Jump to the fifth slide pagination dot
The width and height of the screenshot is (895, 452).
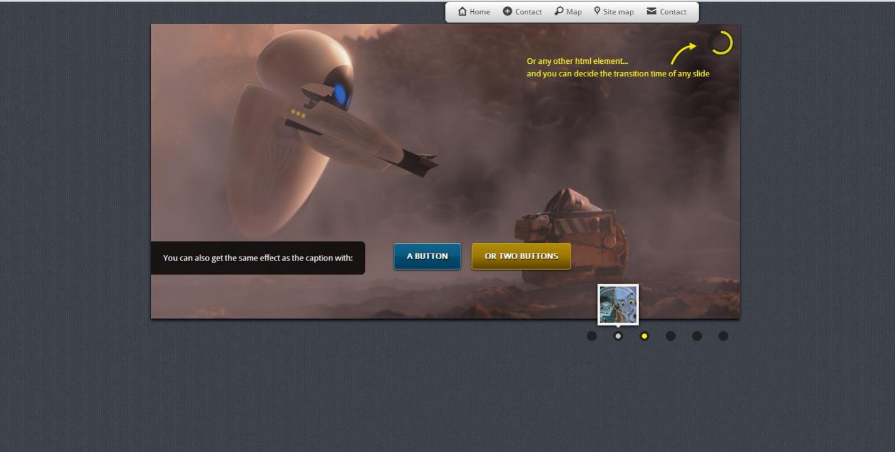tap(697, 336)
